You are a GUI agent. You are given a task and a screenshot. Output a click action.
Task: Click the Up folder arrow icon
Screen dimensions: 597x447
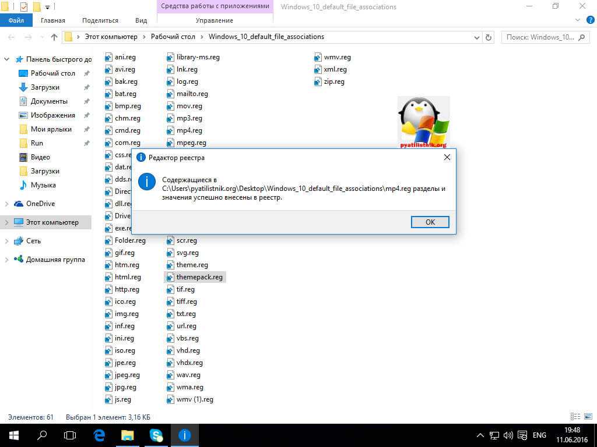(54, 37)
